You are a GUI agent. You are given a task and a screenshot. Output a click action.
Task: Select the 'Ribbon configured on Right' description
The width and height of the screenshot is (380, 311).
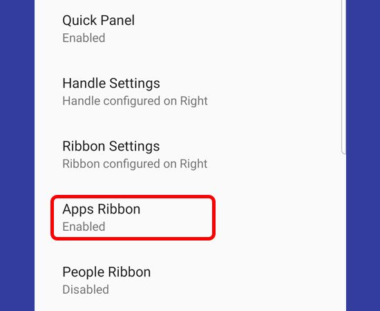point(135,164)
